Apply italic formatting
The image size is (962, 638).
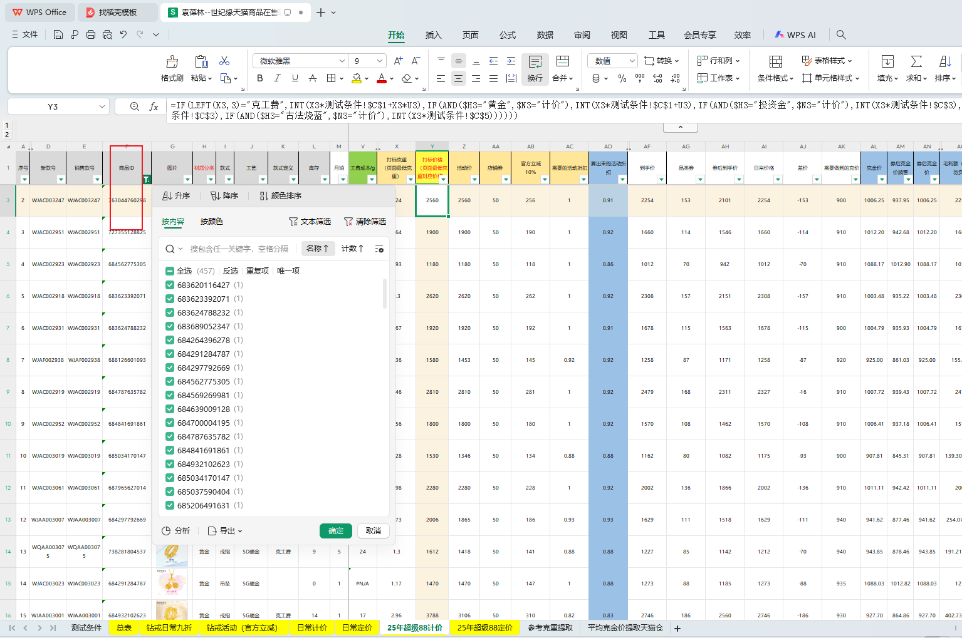pyautogui.click(x=277, y=78)
